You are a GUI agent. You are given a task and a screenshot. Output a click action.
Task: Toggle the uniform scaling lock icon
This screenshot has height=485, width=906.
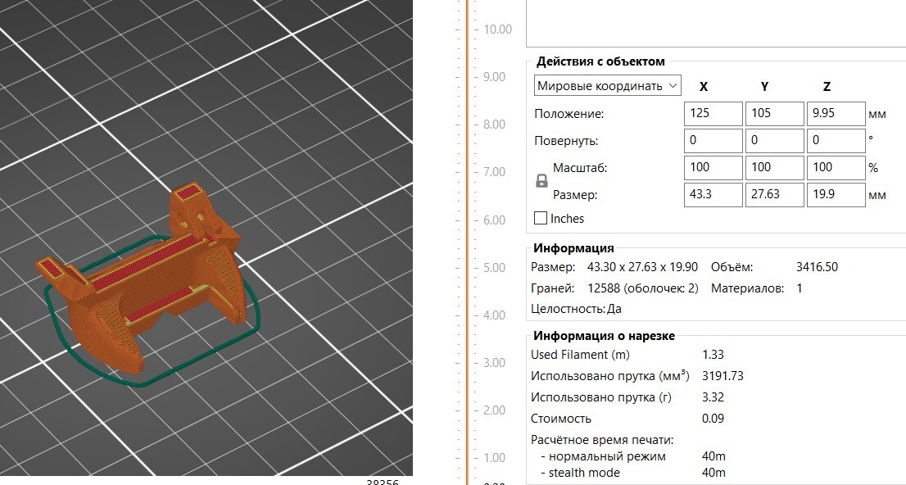(x=541, y=181)
